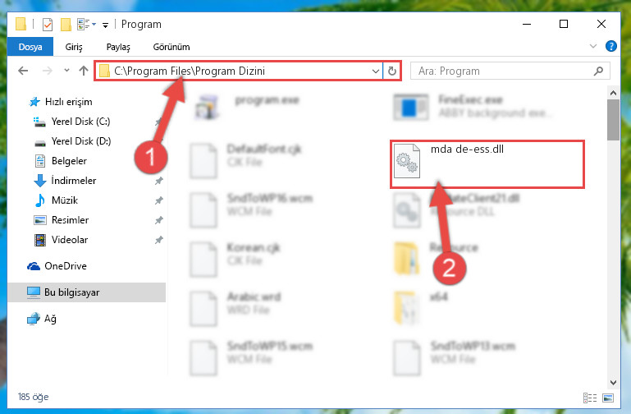Switch to details view layout icon
This screenshot has width=631, height=414.
pyautogui.click(x=589, y=398)
